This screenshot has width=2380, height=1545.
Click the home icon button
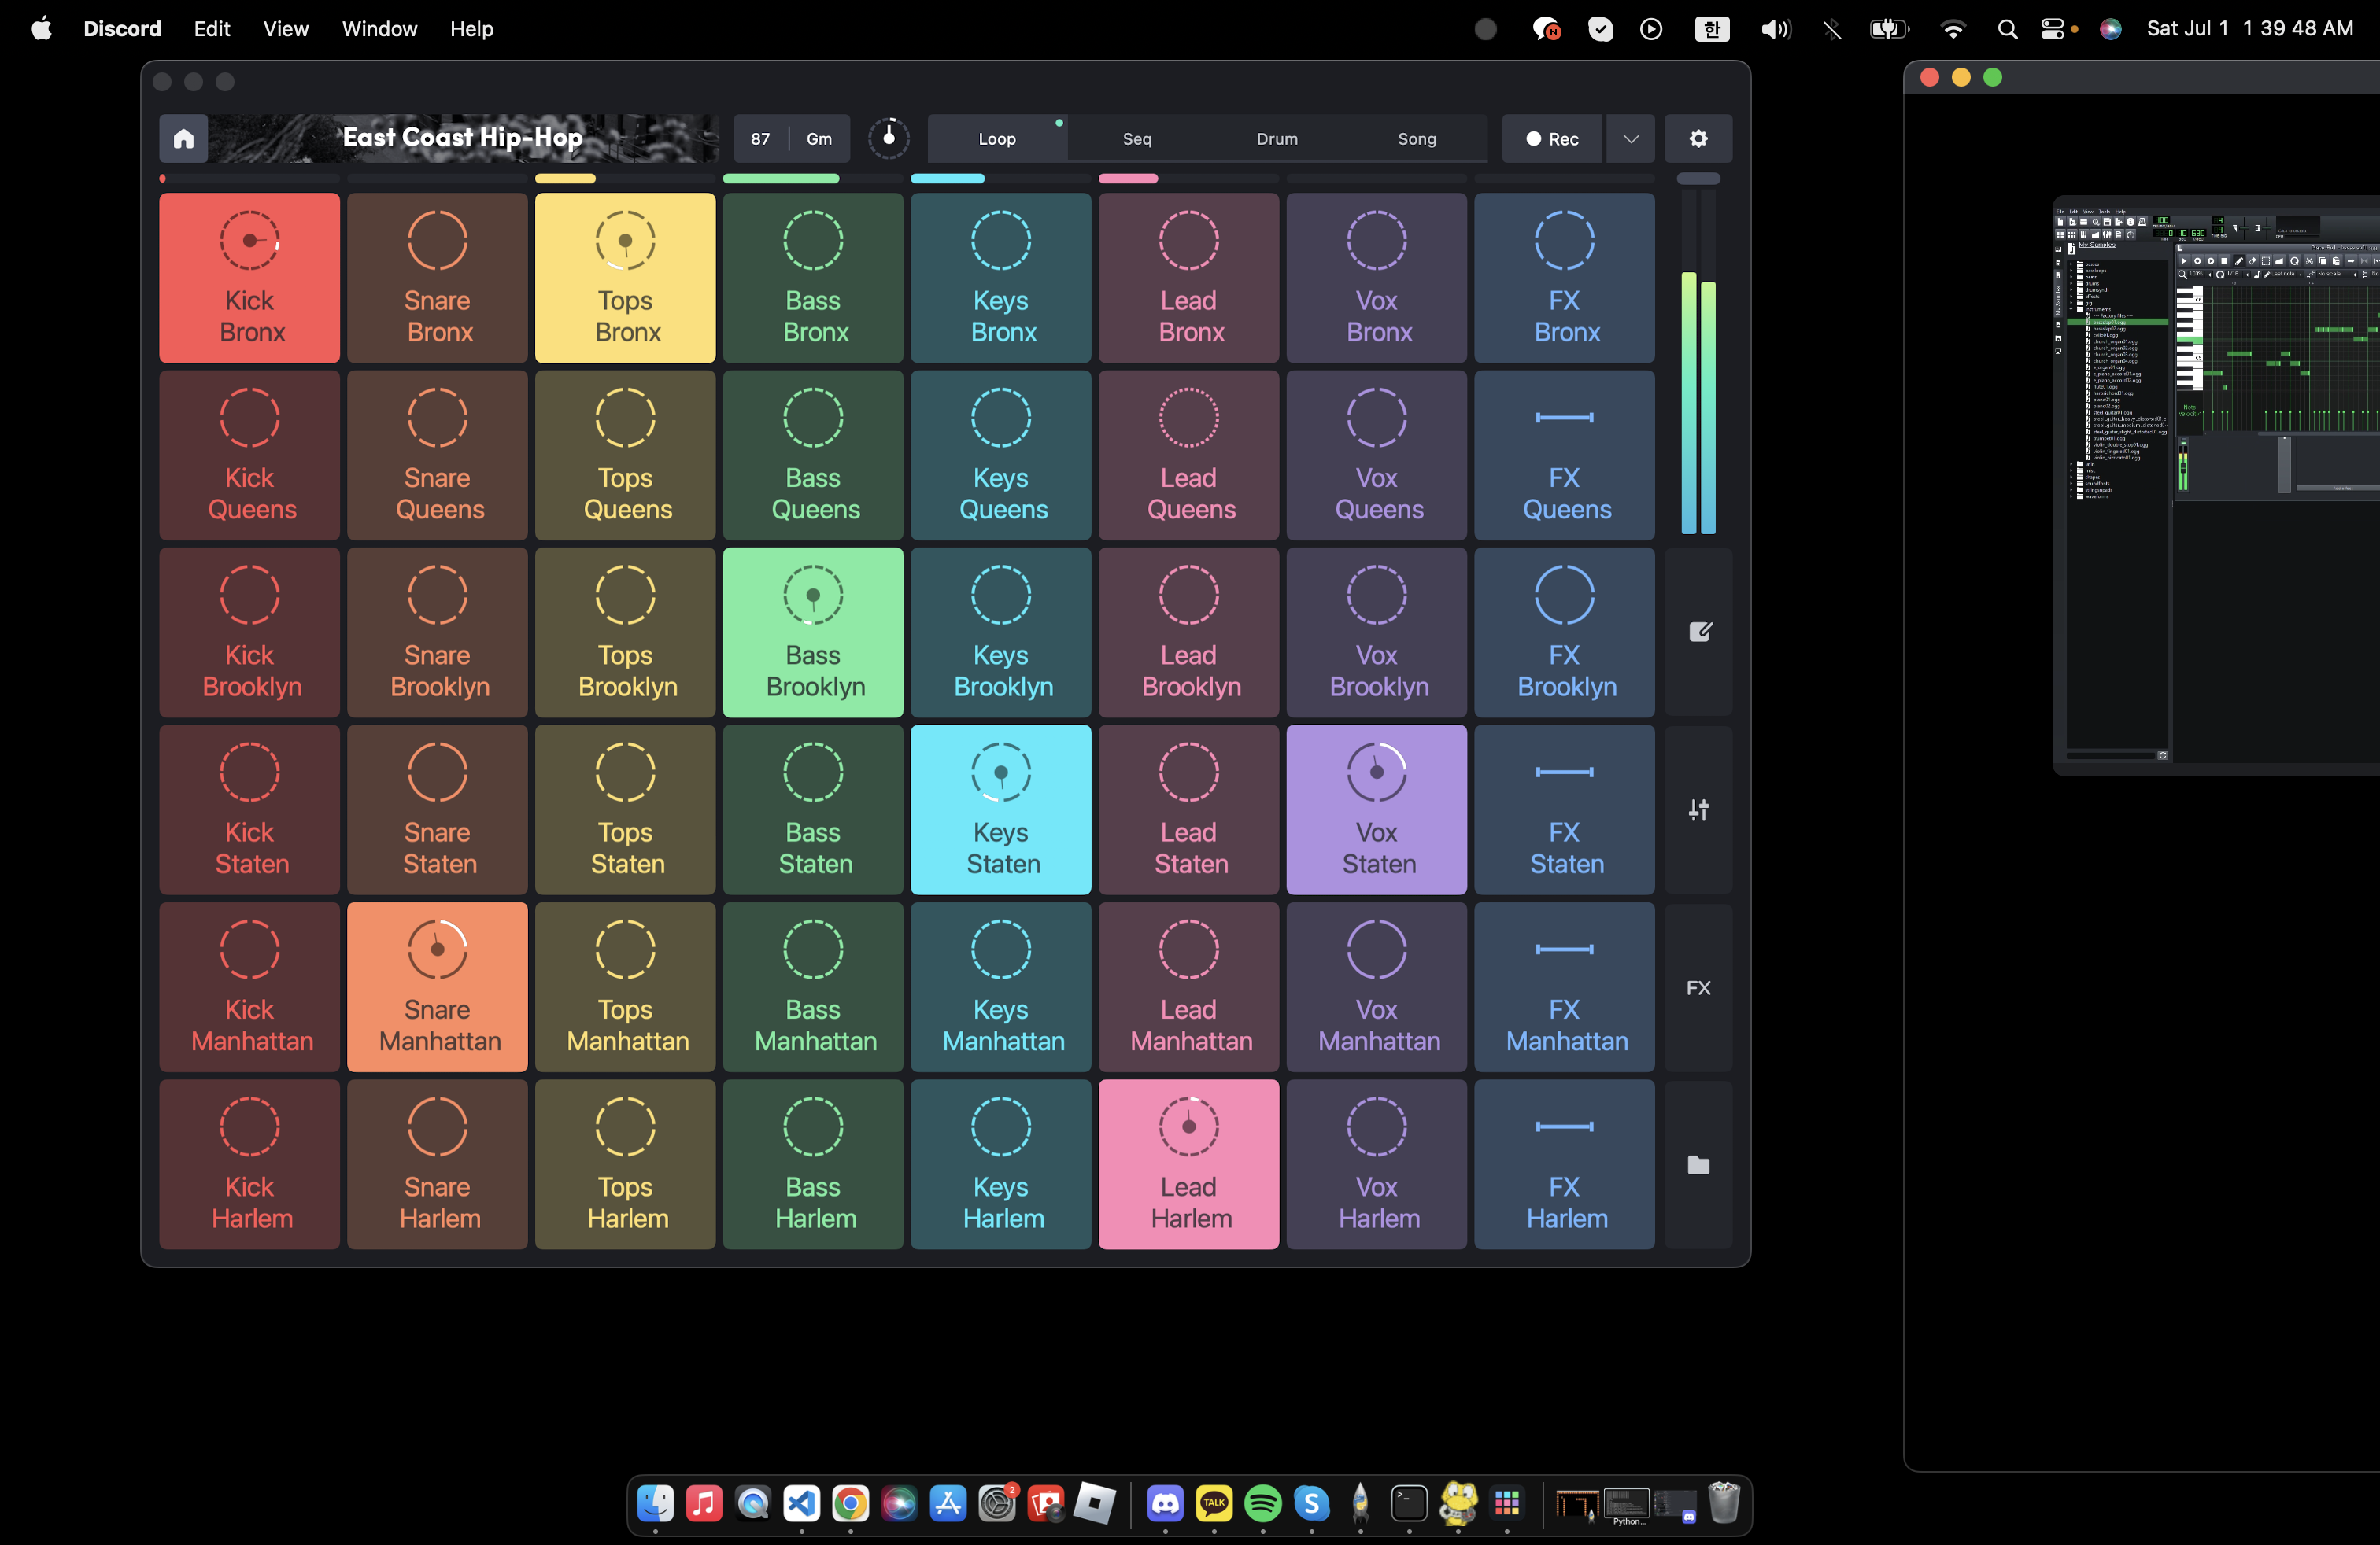coord(183,138)
